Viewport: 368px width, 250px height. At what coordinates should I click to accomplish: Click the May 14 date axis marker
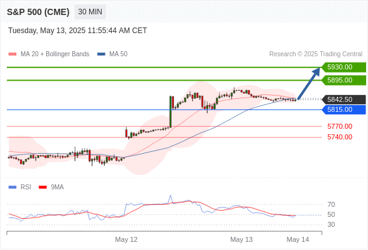tap(298, 239)
